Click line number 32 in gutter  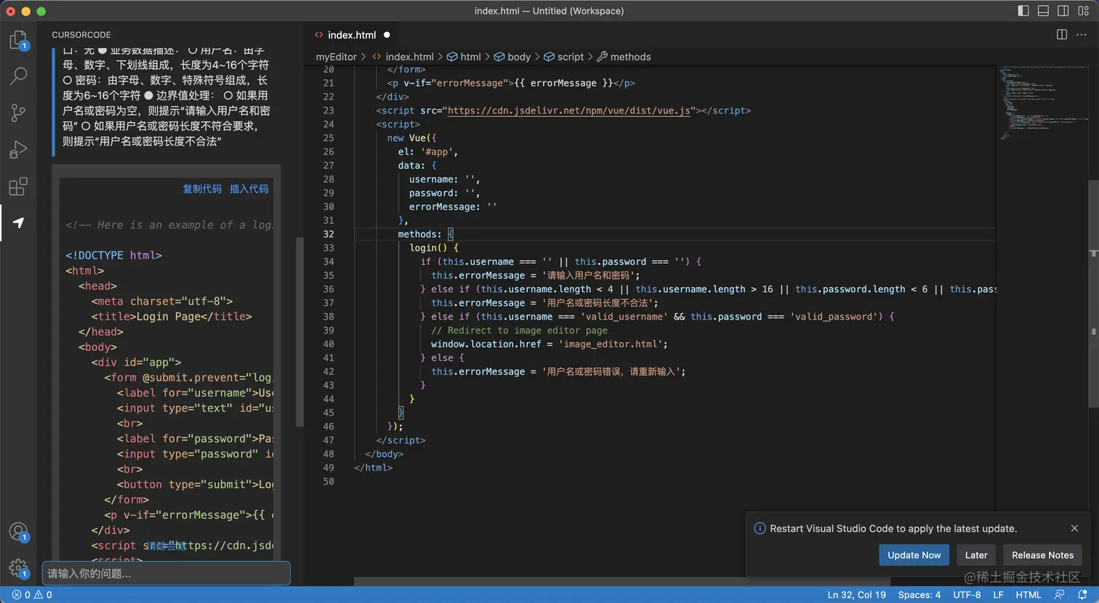[329, 234]
